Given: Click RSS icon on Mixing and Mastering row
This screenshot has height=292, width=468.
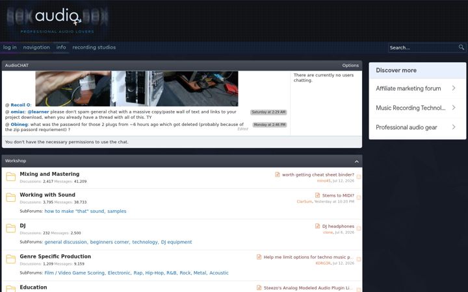Looking at the screenshot, I should click(358, 177).
